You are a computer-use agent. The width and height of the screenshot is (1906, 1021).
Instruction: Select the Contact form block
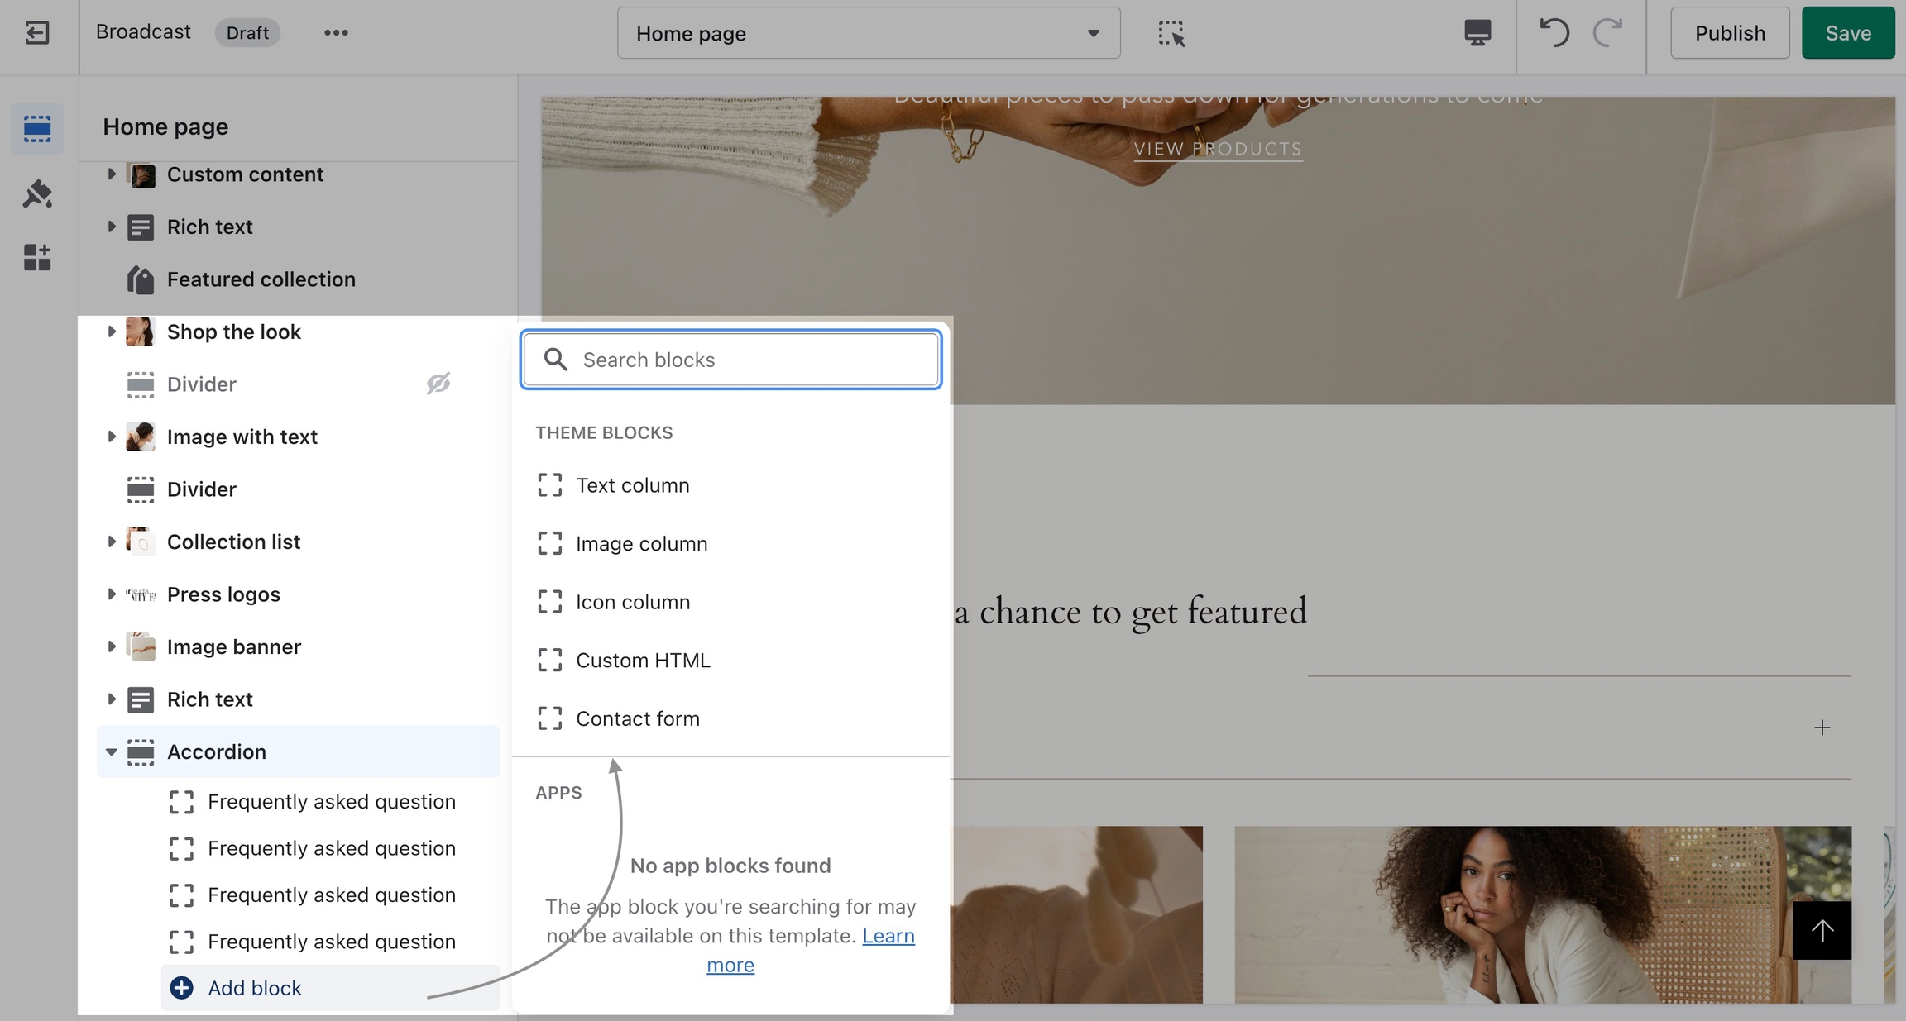point(637,718)
